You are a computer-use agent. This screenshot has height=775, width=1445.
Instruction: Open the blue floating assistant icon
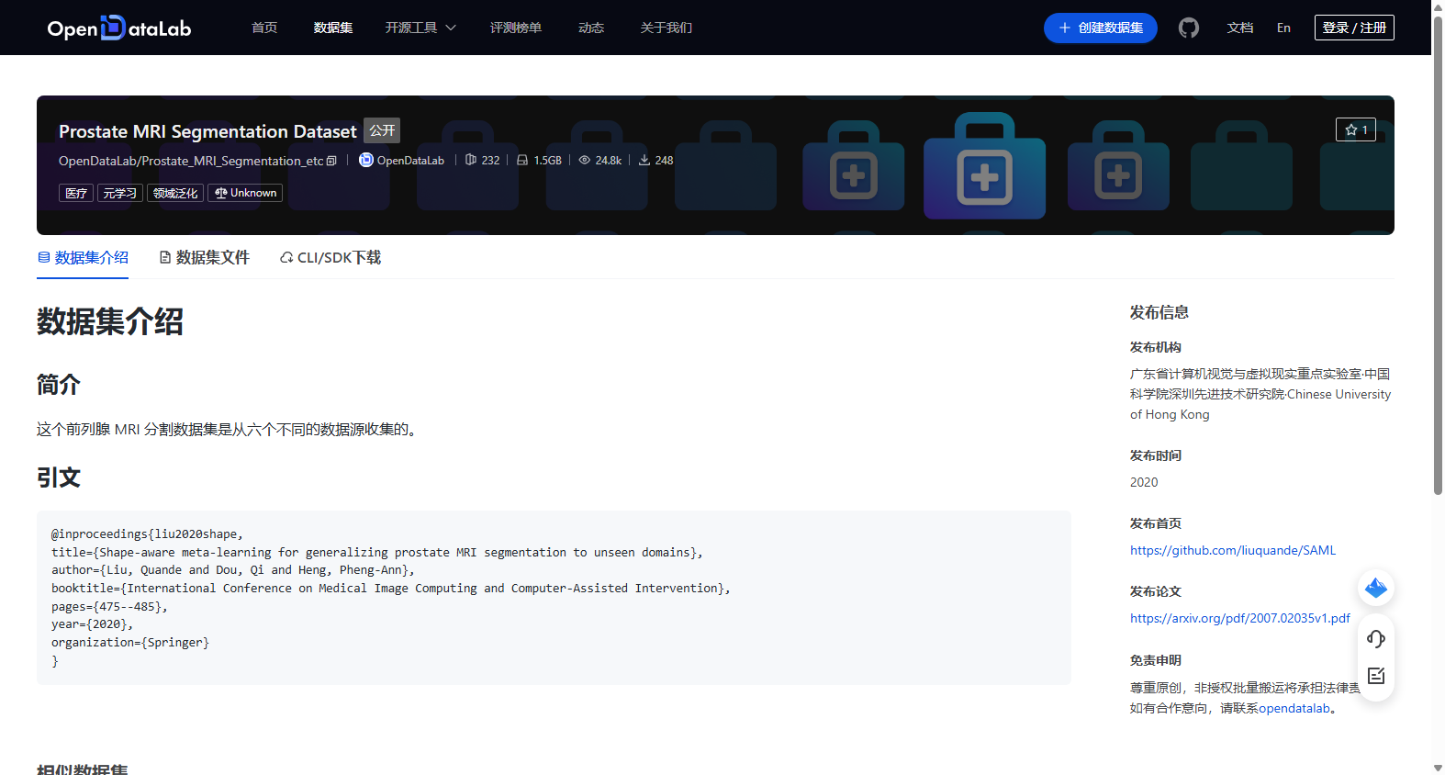(1375, 588)
